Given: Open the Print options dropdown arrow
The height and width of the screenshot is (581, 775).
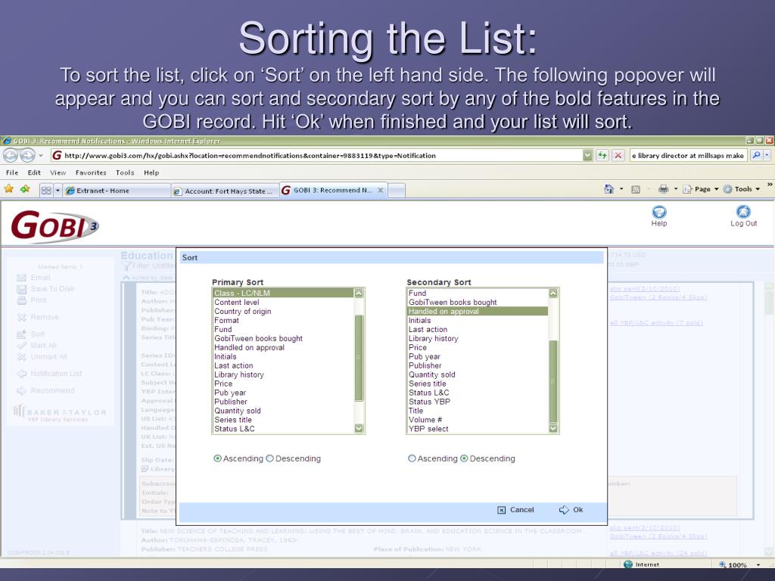Looking at the screenshot, I should pyautogui.click(x=676, y=189).
